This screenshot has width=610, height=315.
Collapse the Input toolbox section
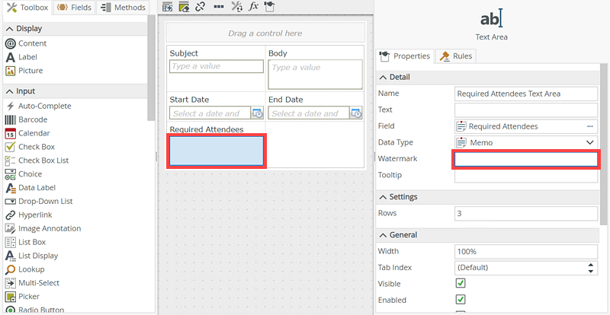tap(9, 91)
